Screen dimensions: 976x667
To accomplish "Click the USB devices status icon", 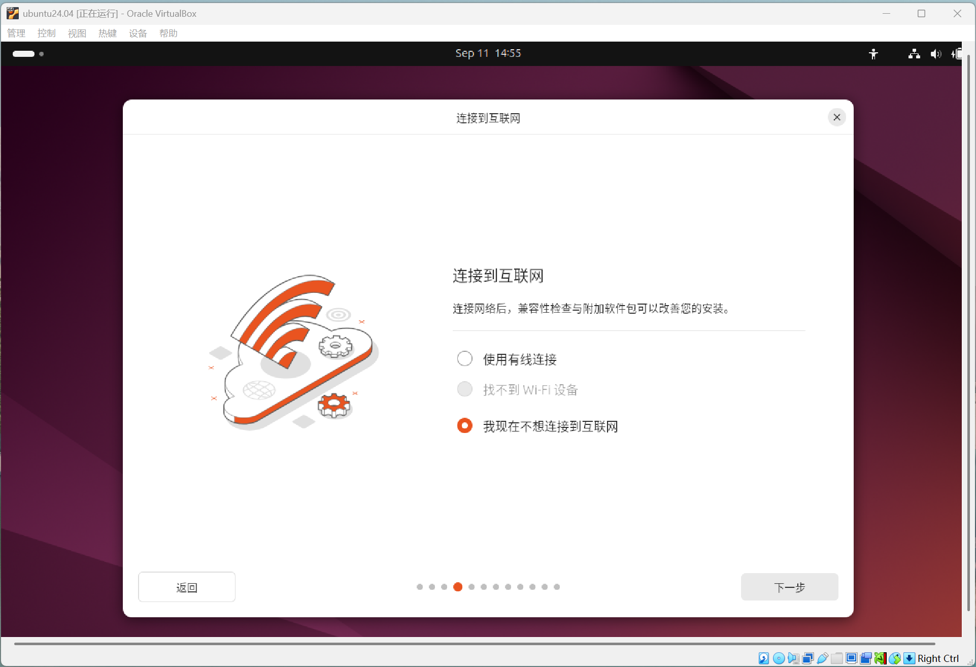I will coord(823,658).
